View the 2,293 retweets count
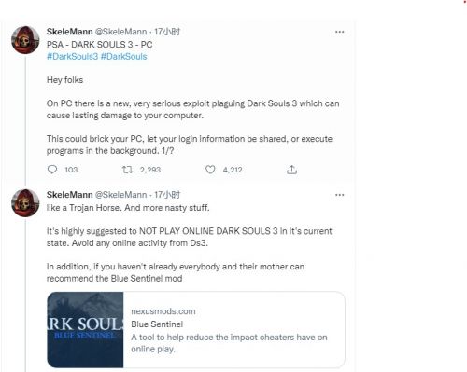 (150, 170)
